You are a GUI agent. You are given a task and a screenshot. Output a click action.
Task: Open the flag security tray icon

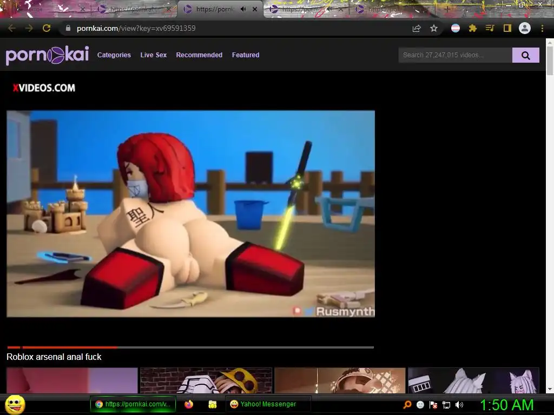[x=433, y=405]
